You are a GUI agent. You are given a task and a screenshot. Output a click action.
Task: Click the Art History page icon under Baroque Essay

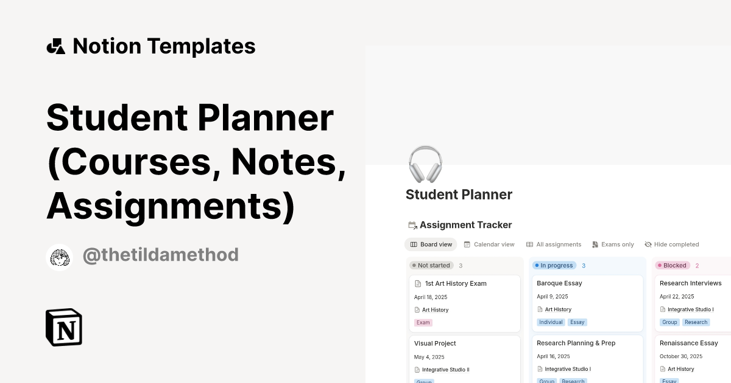coord(540,309)
